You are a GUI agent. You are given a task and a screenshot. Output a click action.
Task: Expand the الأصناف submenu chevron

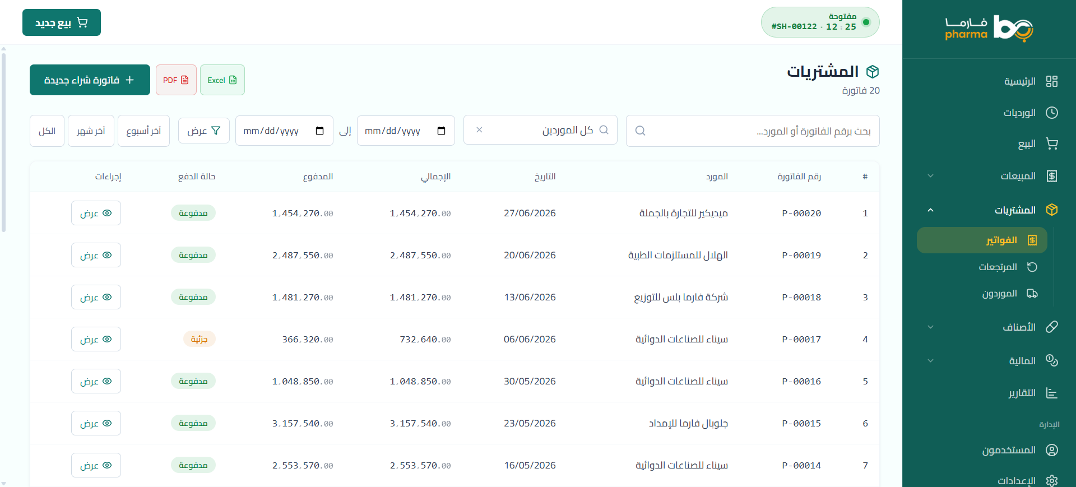pos(930,327)
